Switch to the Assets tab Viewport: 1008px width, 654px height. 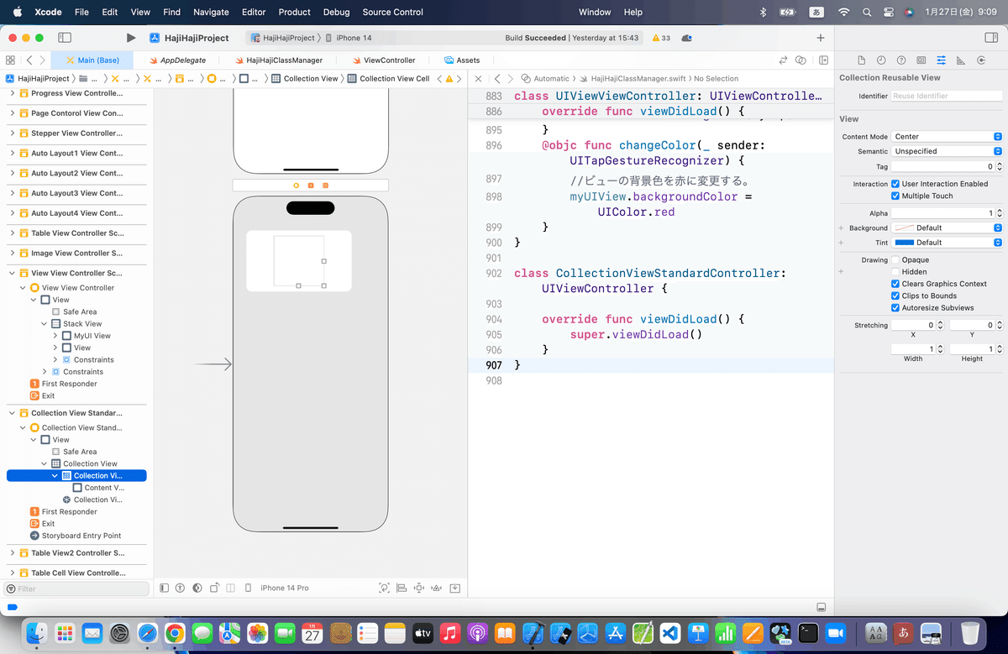click(x=462, y=60)
